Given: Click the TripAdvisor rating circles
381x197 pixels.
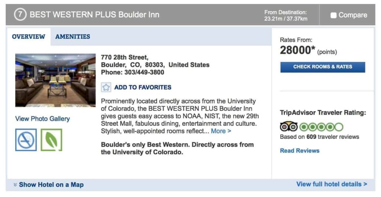Looking at the screenshot, I should point(321,127).
